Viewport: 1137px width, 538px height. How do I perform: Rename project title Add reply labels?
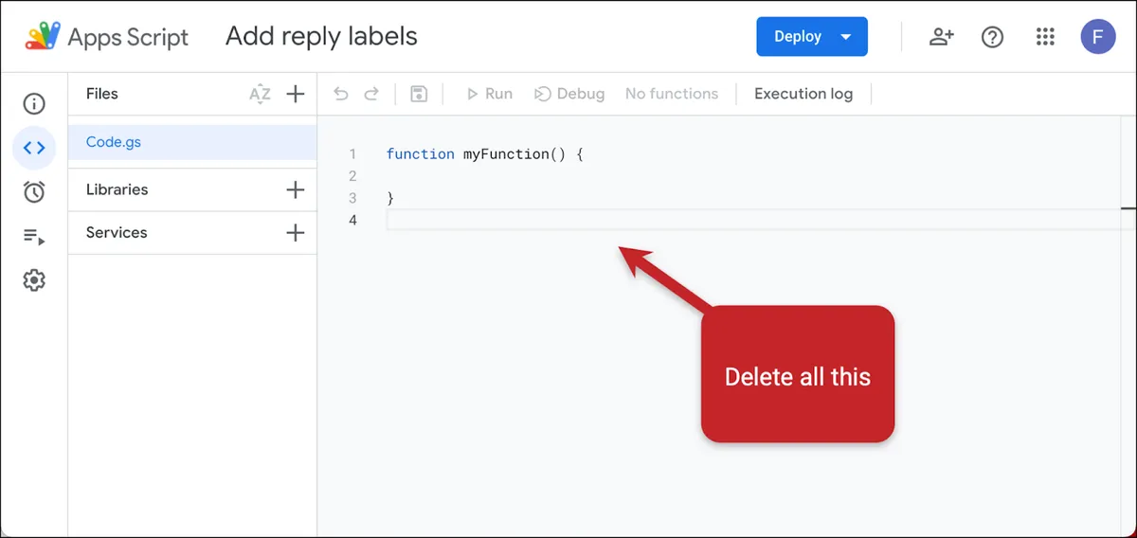[x=321, y=37]
